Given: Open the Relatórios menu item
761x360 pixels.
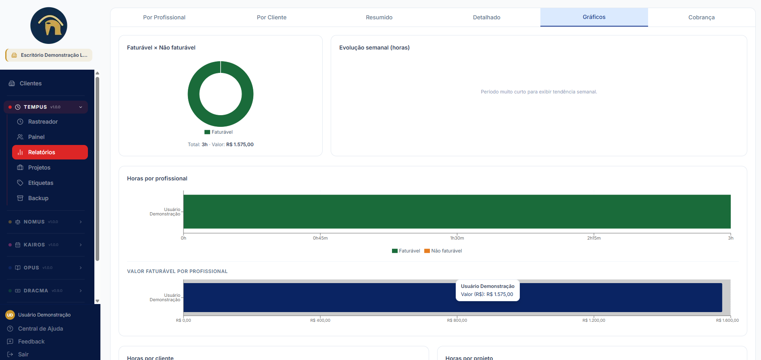Looking at the screenshot, I should pyautogui.click(x=50, y=152).
